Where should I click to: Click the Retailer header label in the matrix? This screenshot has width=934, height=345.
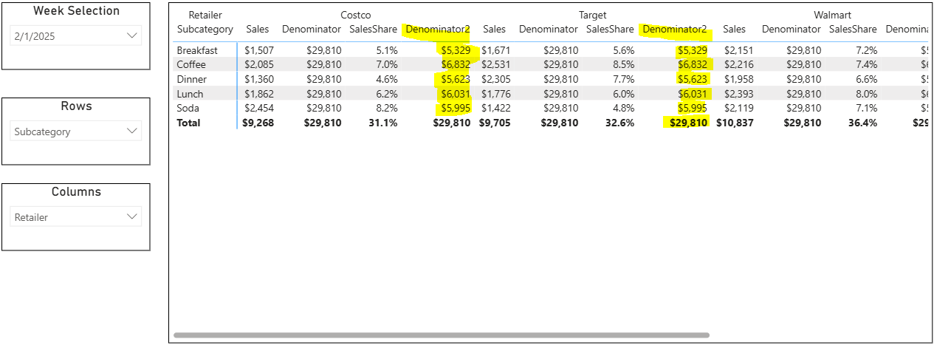pos(205,15)
